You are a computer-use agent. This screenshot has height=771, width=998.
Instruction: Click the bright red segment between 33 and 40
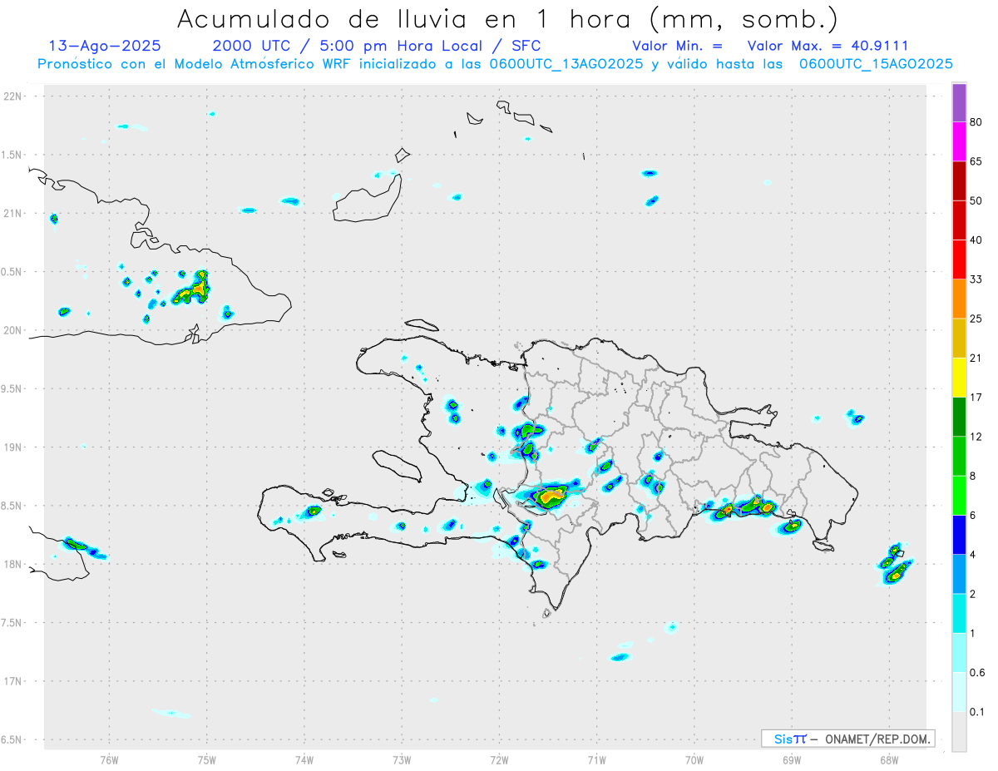click(x=959, y=260)
